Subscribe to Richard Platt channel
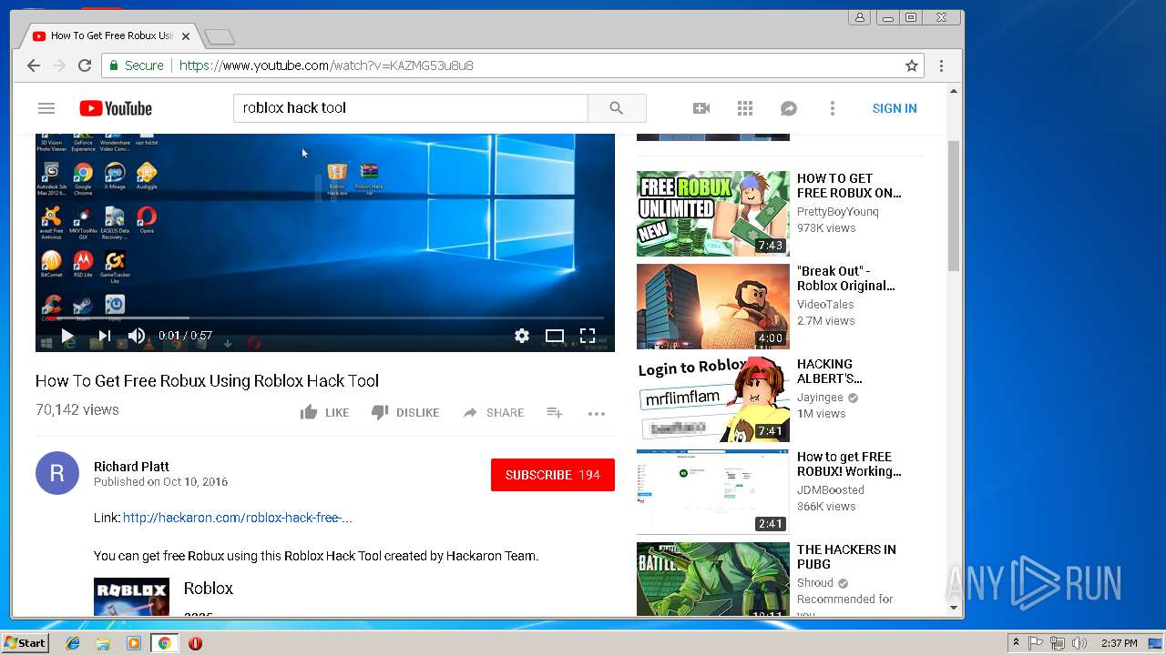 point(553,475)
